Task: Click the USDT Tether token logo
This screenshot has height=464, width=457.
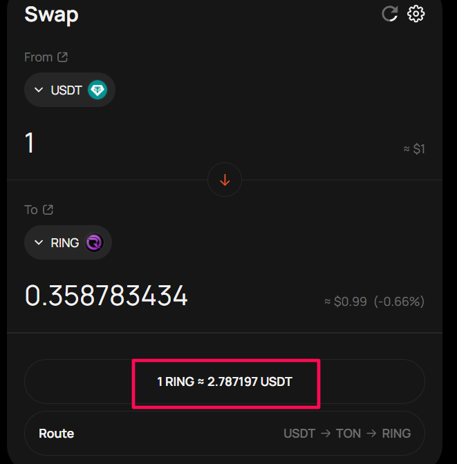Action: 97,90
